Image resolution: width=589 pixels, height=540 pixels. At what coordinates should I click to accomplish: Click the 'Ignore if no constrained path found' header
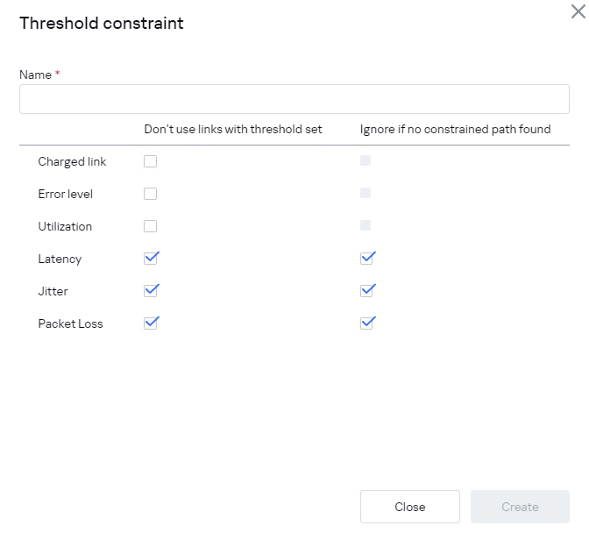pyautogui.click(x=455, y=130)
